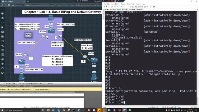Screen dimensions: 199x112
Task: Open Add an object plus icon in EVE sidebar
Action: click(x=2, y=13)
